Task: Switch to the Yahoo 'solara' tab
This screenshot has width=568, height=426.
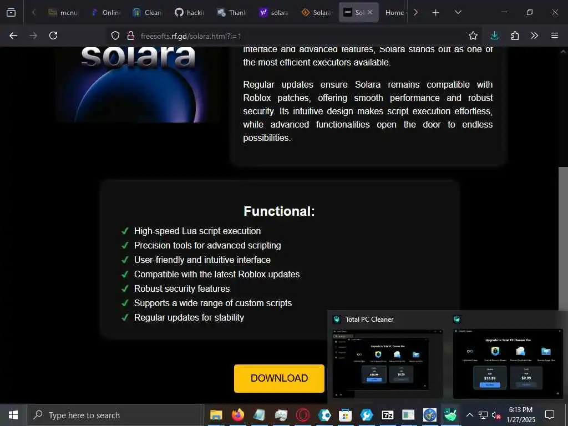Action: (x=274, y=13)
